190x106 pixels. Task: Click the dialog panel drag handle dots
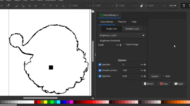pos(96,55)
